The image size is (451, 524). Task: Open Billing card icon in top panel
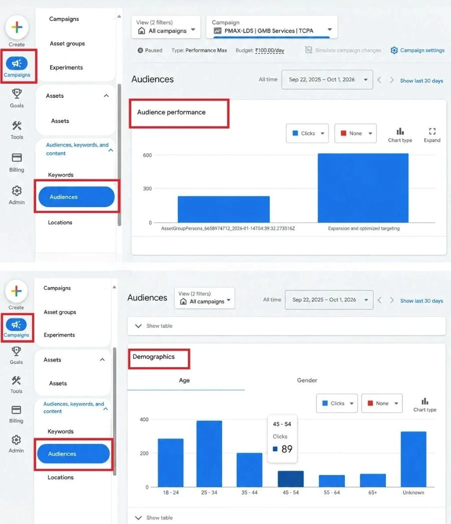pyautogui.click(x=17, y=158)
